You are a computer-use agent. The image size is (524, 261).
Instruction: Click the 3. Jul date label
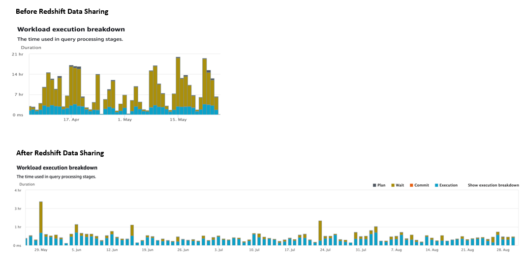(x=218, y=250)
